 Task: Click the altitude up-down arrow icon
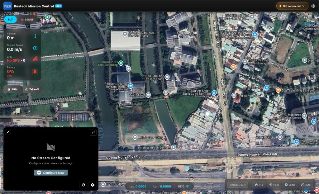tap(35, 36)
